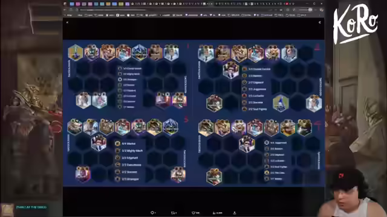The image size is (387, 217).
Task: Select the purple tab group chip
Action: pos(128,4)
